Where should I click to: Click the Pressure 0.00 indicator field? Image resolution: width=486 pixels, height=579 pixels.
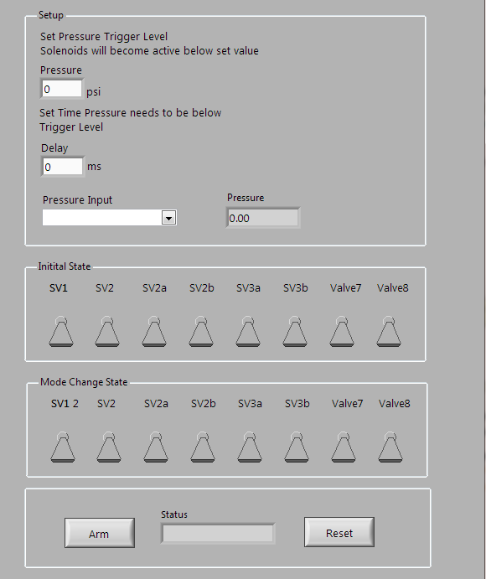coord(263,218)
